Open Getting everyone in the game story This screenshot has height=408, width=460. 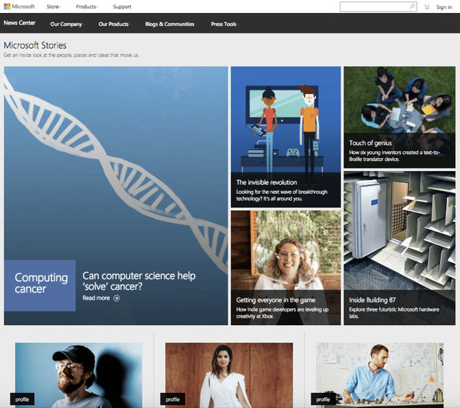tap(285, 268)
